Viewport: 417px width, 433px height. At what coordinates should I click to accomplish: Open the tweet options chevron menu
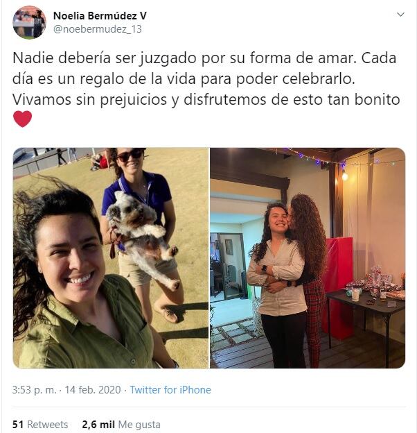tap(400, 15)
